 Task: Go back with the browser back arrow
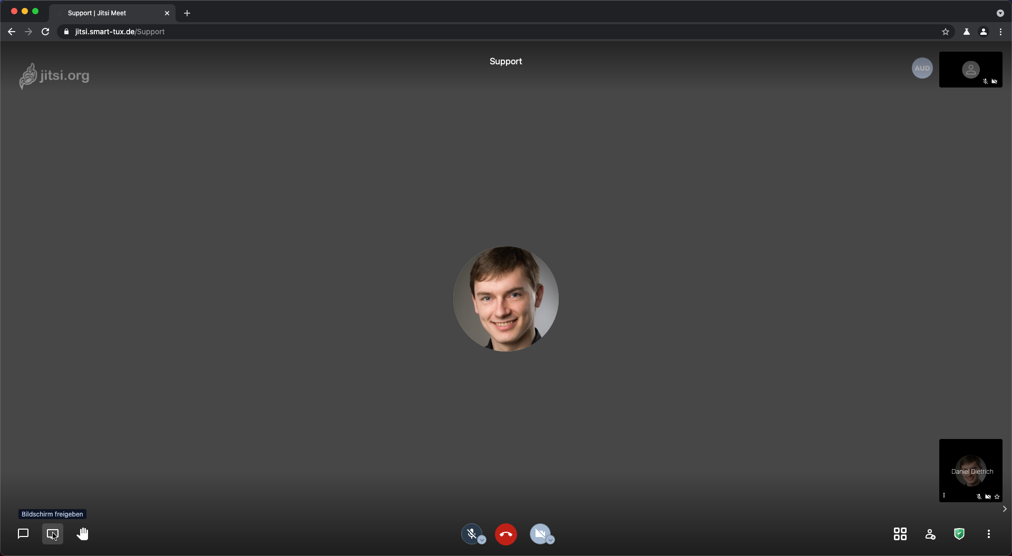tap(12, 32)
